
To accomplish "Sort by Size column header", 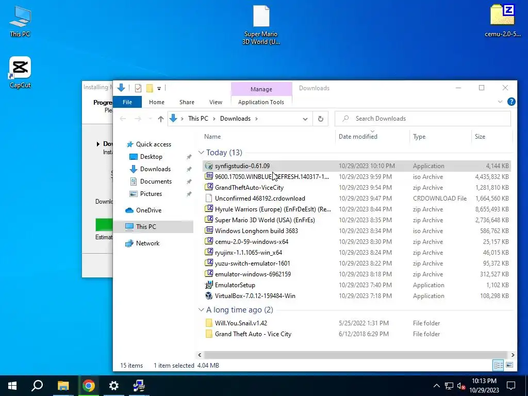I will click(x=480, y=136).
